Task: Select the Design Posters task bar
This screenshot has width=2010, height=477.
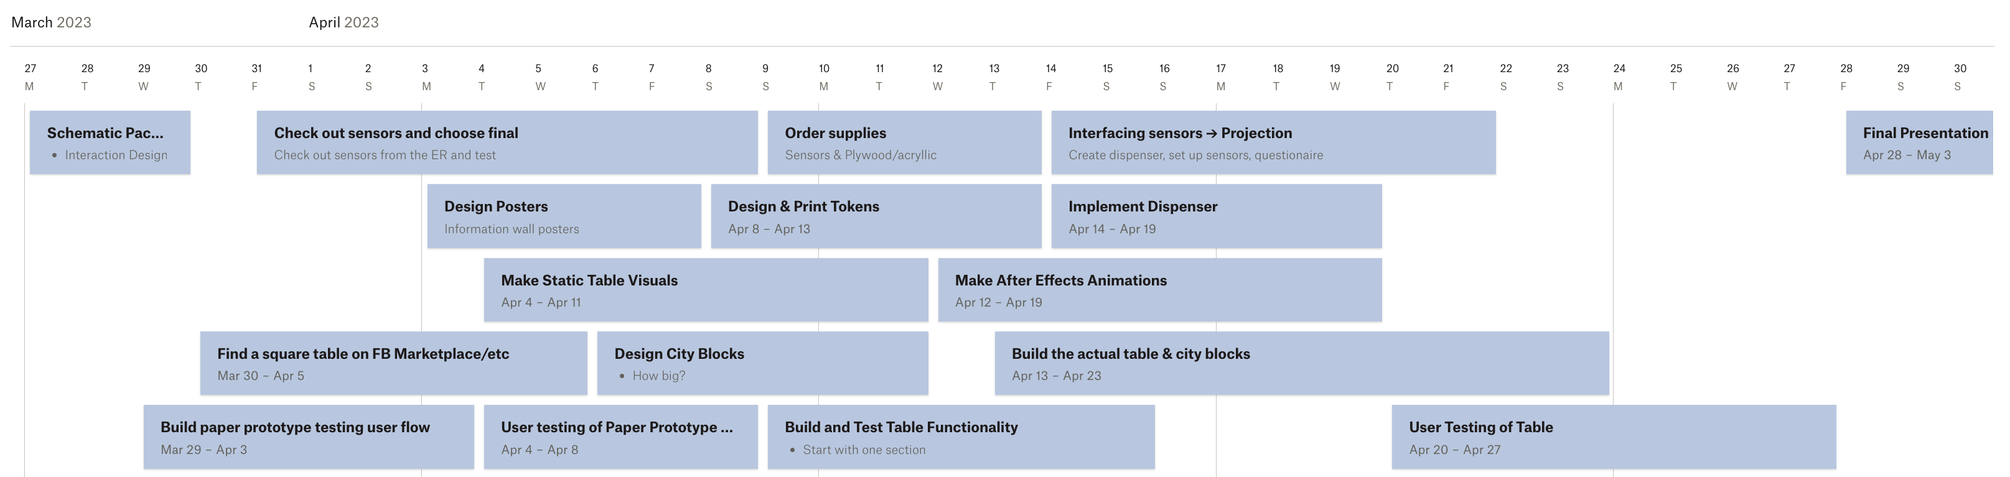Action: click(563, 216)
